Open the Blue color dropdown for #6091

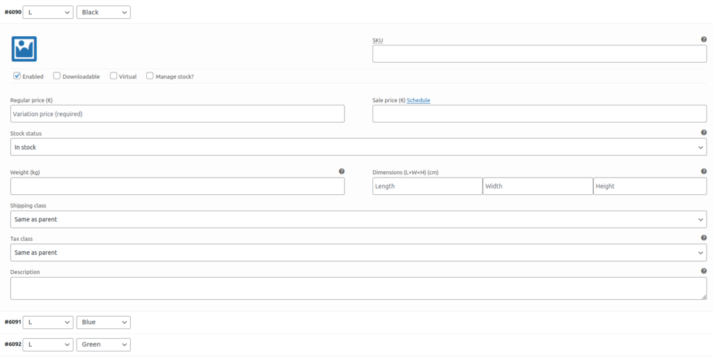[104, 322]
